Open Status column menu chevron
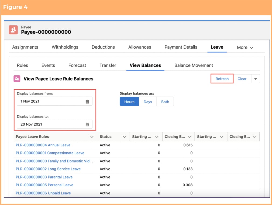 click(x=124, y=137)
